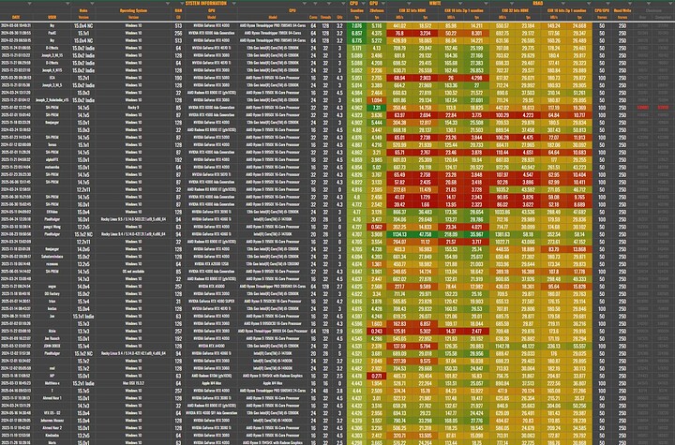Select RAM cell 190
675x445 pixels.
point(178,78)
